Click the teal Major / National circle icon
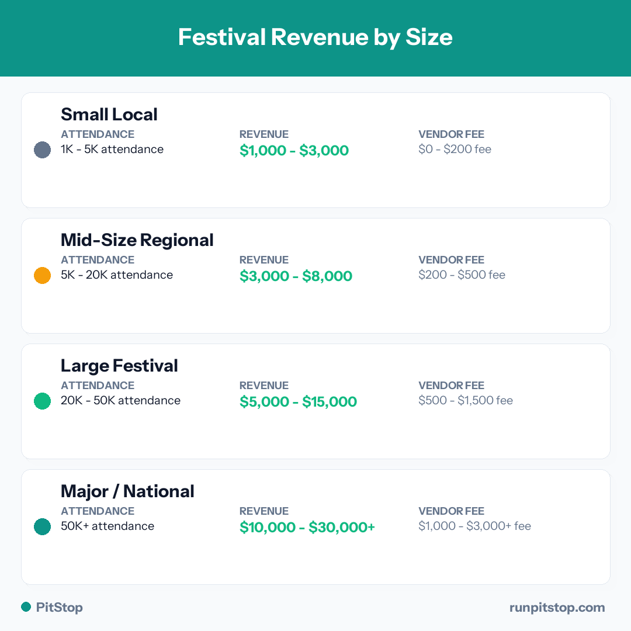631x631 pixels. [42, 526]
